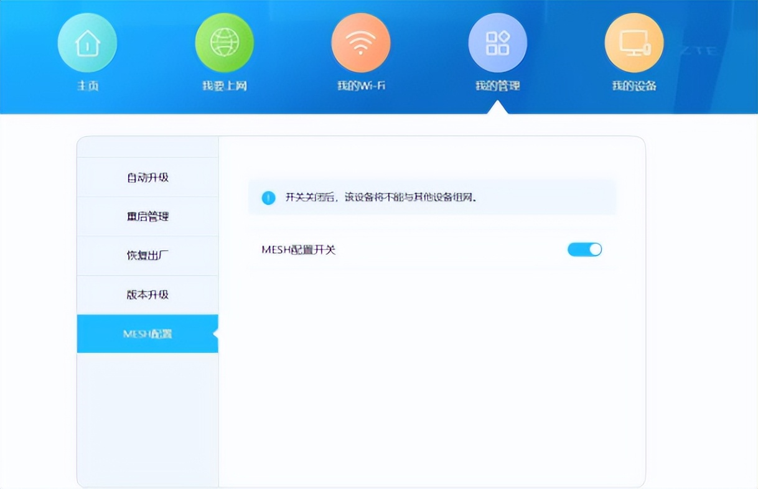Open the 版本升级 tab
The height and width of the screenshot is (489, 758).
pyautogui.click(x=147, y=294)
